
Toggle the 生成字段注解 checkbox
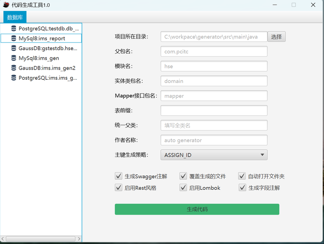[x=242, y=188]
